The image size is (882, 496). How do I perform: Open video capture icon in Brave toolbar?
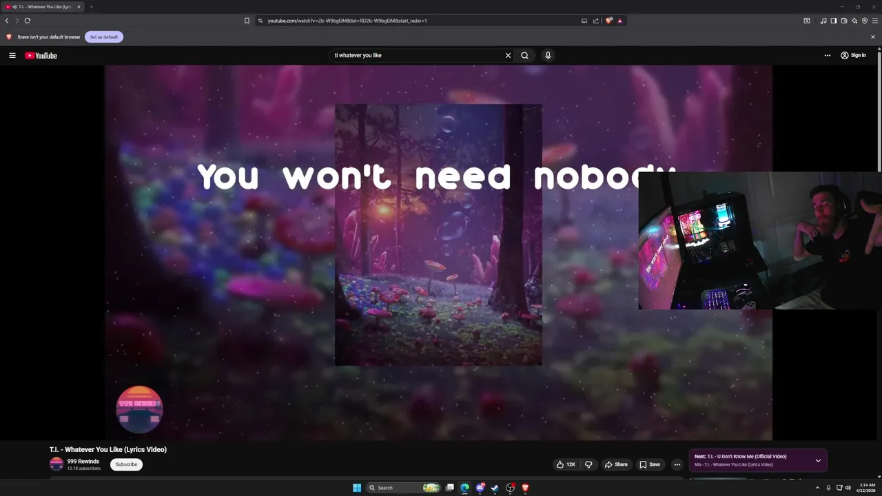(807, 21)
